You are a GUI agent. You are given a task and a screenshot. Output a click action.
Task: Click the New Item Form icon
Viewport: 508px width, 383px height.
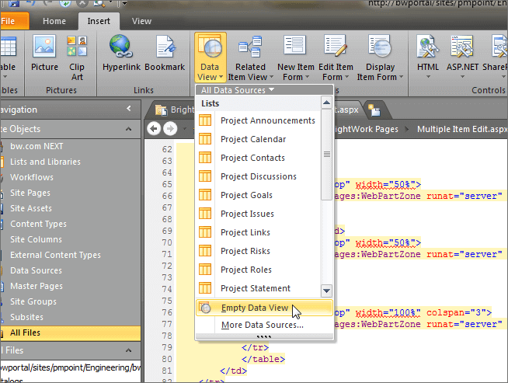point(294,45)
